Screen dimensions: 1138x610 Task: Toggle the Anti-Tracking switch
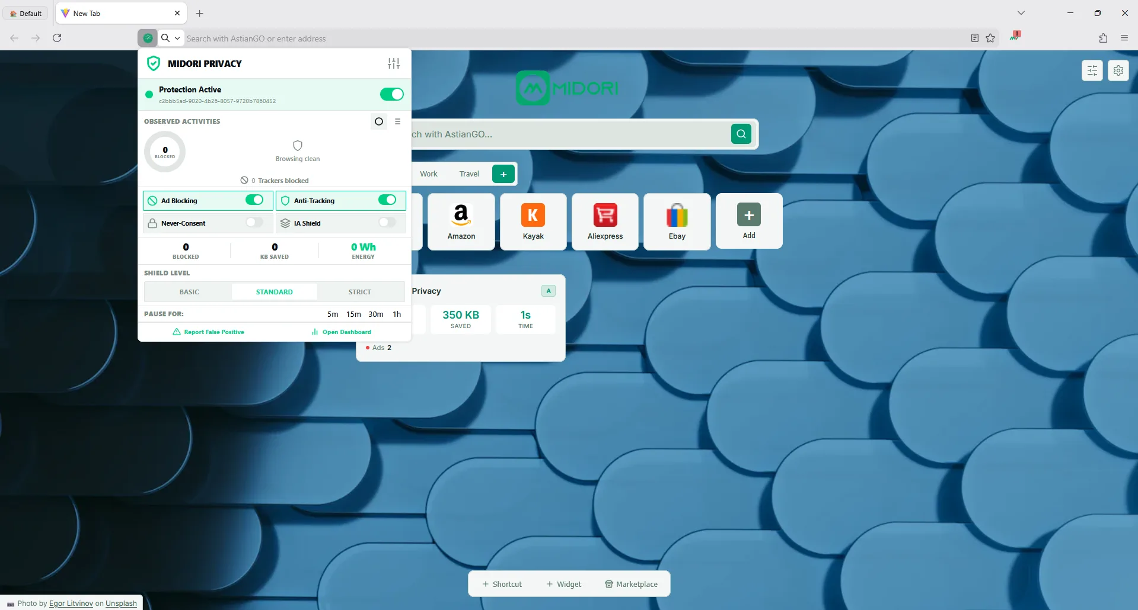point(387,200)
